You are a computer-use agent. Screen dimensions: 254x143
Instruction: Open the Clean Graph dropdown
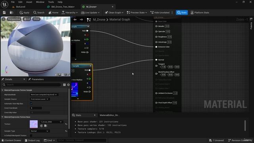tap(114, 13)
